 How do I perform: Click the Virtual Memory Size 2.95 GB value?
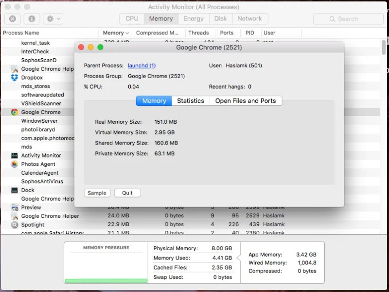tap(164, 132)
